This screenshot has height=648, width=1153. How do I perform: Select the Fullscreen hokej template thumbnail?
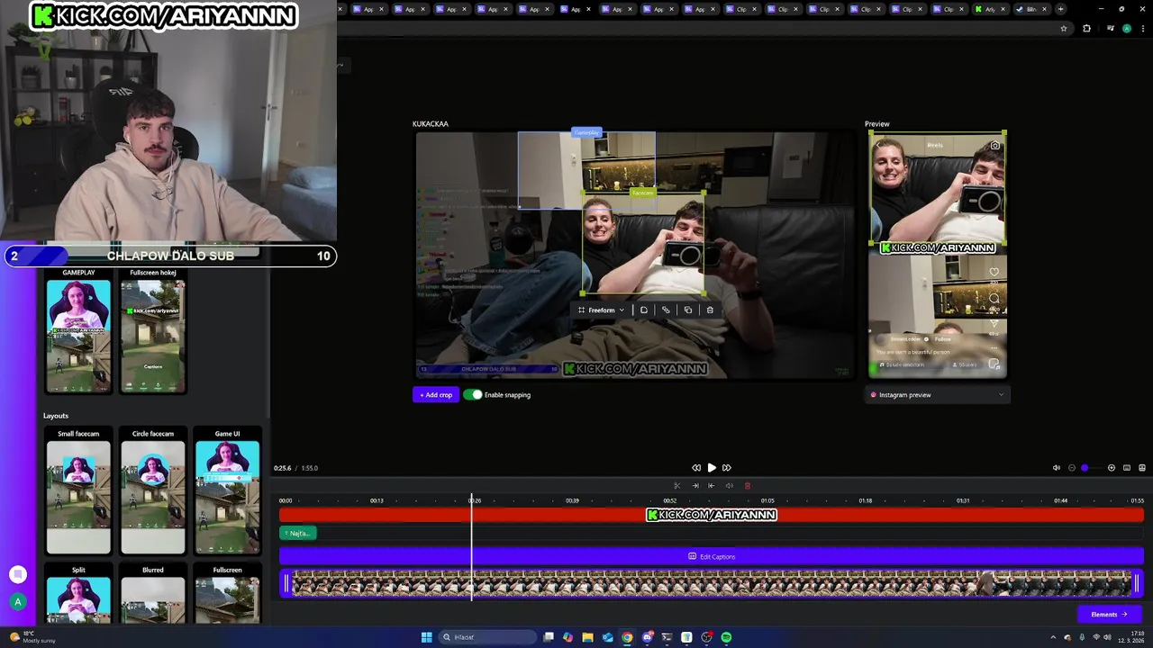pyautogui.click(x=153, y=337)
